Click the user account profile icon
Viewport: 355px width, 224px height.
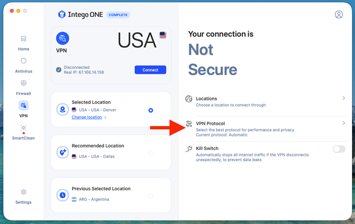click(x=338, y=14)
